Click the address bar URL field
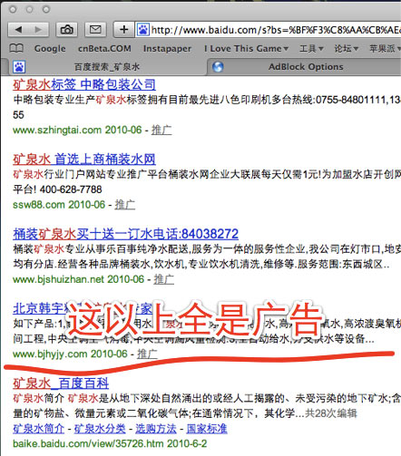 point(269,30)
